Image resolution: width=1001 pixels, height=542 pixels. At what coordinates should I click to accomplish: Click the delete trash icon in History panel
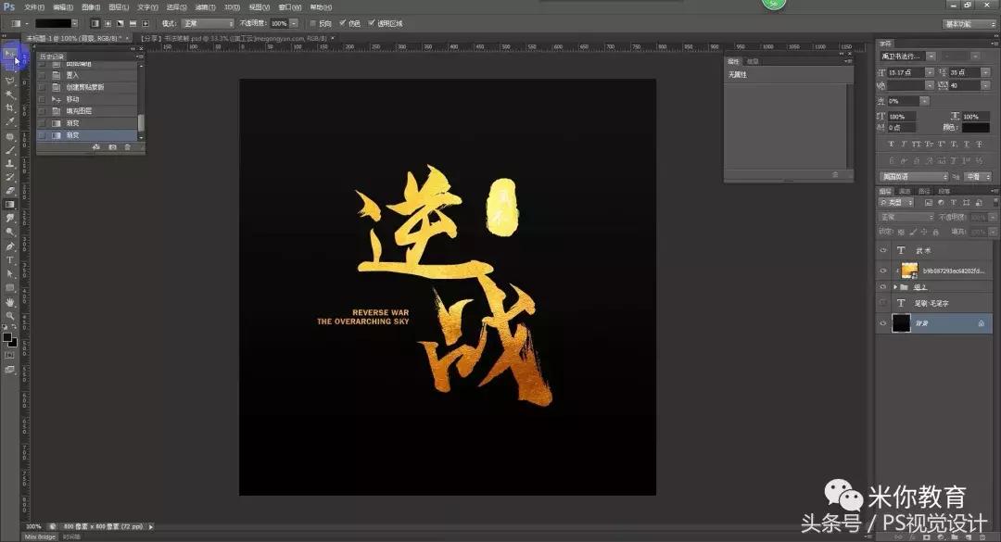127,146
